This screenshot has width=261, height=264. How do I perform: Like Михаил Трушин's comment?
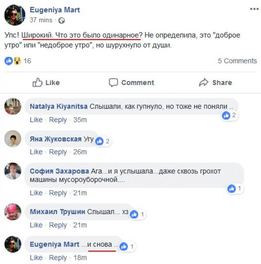point(36,225)
